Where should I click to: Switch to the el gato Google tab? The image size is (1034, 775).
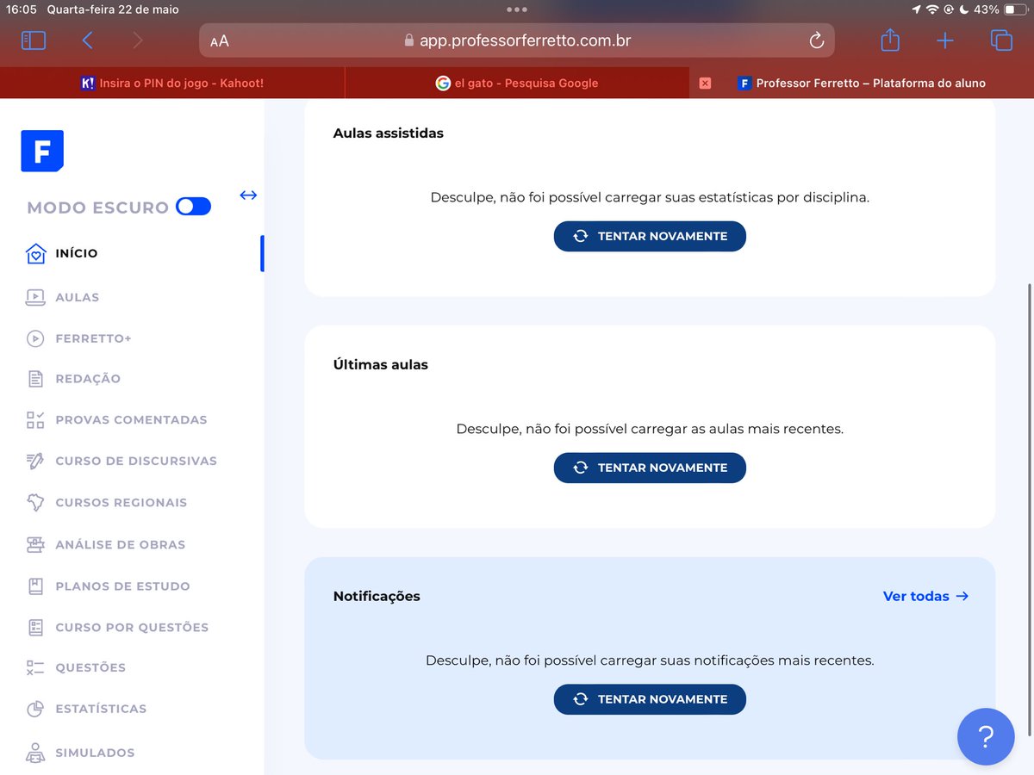517,83
